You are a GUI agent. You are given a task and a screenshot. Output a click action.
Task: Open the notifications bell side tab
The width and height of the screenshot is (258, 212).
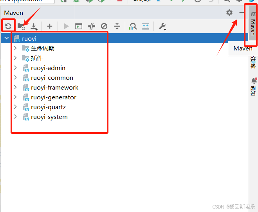pyautogui.click(x=253, y=86)
